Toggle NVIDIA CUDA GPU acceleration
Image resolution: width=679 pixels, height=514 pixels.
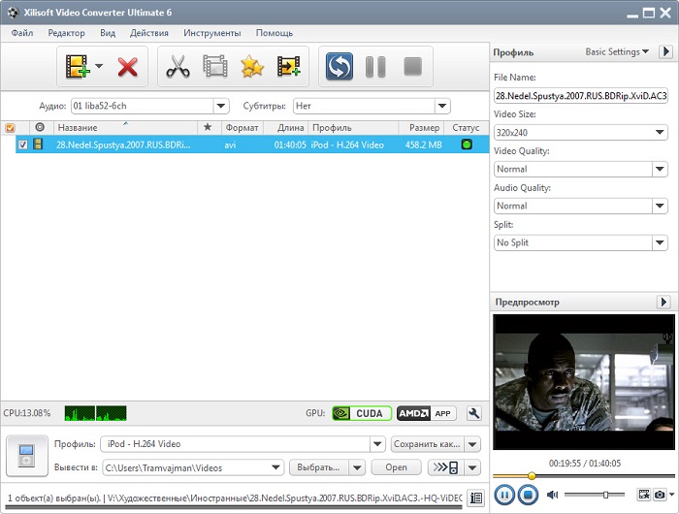[x=362, y=413]
